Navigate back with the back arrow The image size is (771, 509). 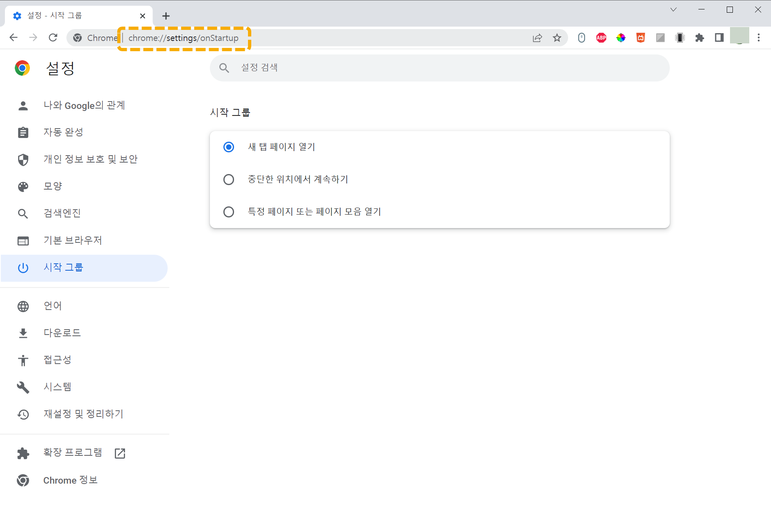(14, 37)
